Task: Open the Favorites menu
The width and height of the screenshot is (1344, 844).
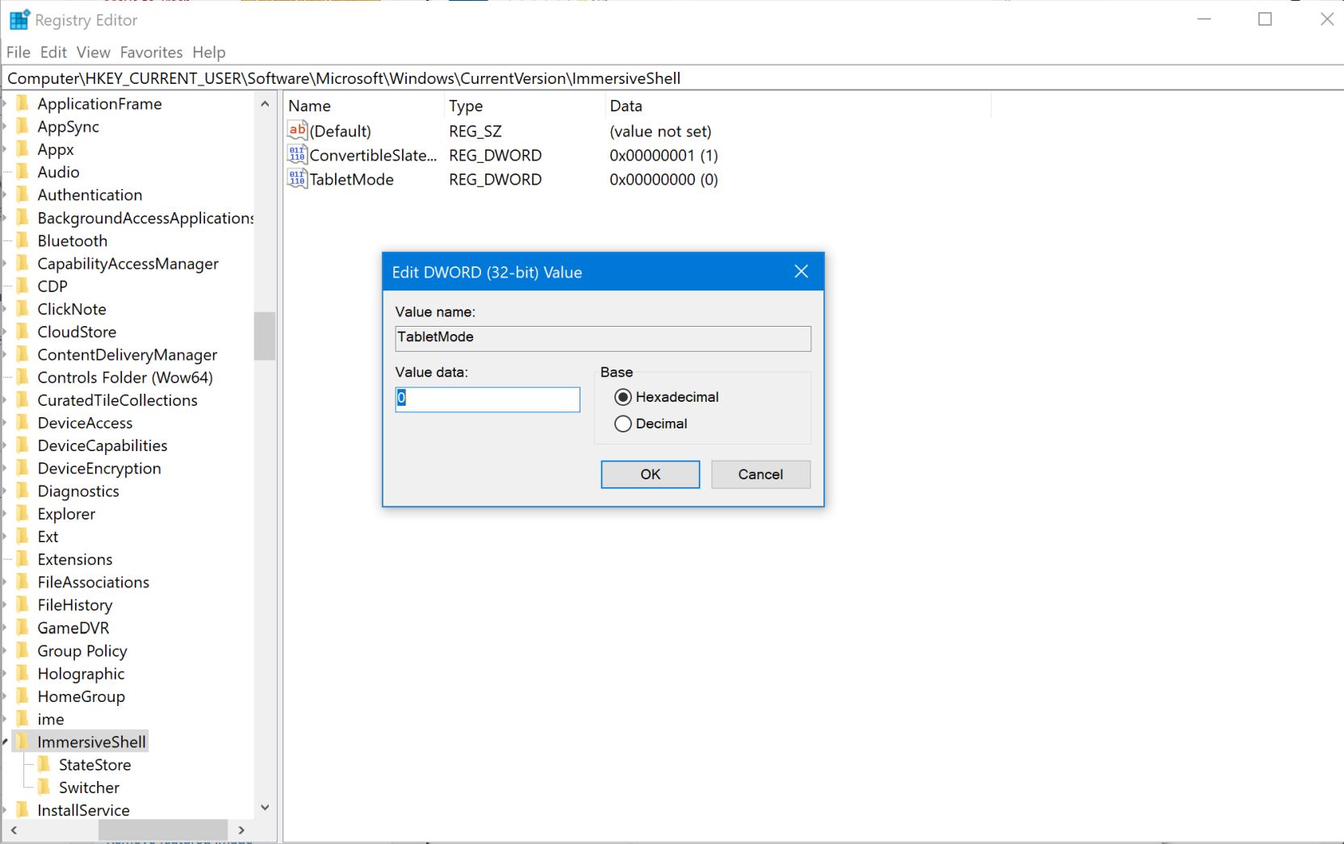Action: coord(151,52)
